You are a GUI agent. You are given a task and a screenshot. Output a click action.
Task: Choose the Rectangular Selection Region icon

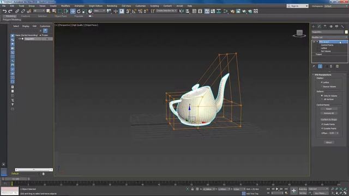(60, 11)
